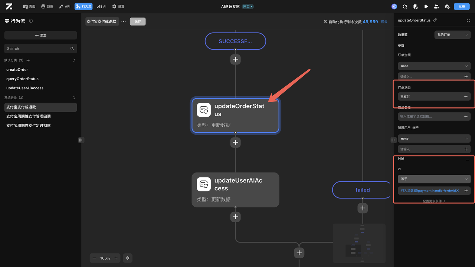Viewport: 475px width, 267px height.
Task: Open the 所属用户_帐户 none dropdown
Action: point(434,138)
